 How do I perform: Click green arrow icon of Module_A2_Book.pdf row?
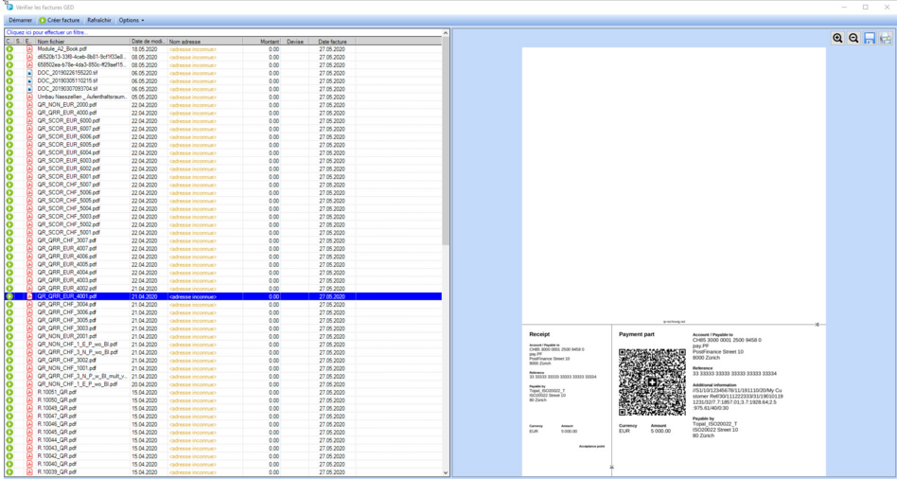[x=9, y=49]
